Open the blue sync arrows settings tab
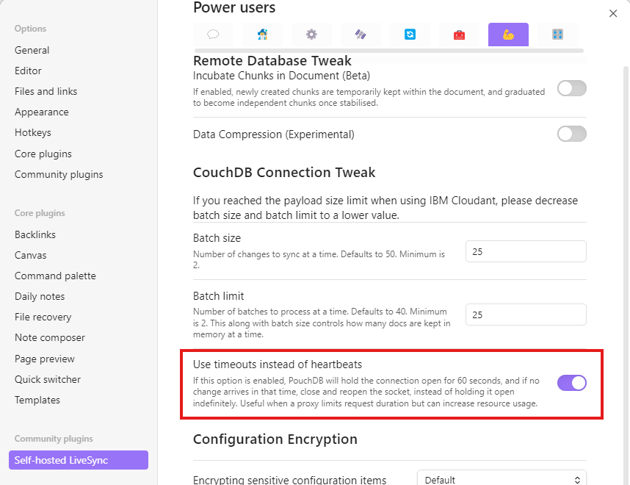Screen dimensions: 630x485 pyautogui.click(x=410, y=35)
